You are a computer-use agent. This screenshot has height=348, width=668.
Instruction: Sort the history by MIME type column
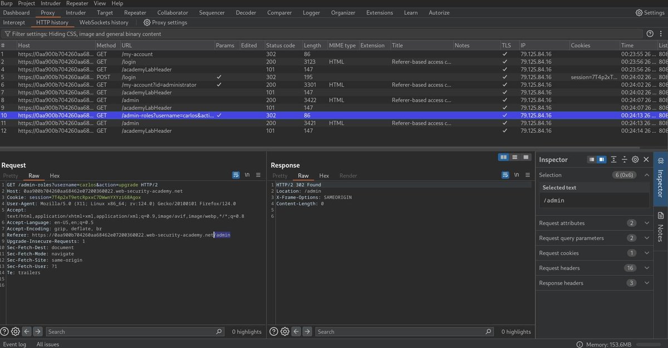[x=342, y=45]
